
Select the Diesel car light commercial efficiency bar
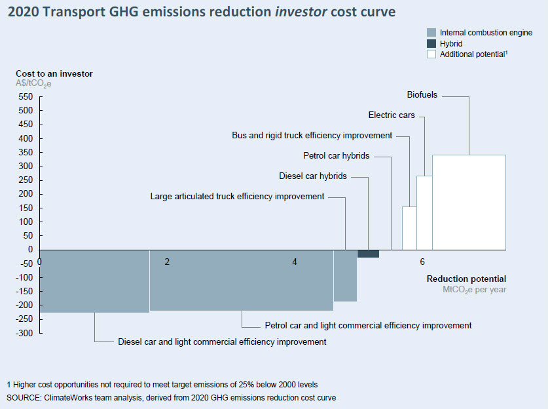click(94, 281)
